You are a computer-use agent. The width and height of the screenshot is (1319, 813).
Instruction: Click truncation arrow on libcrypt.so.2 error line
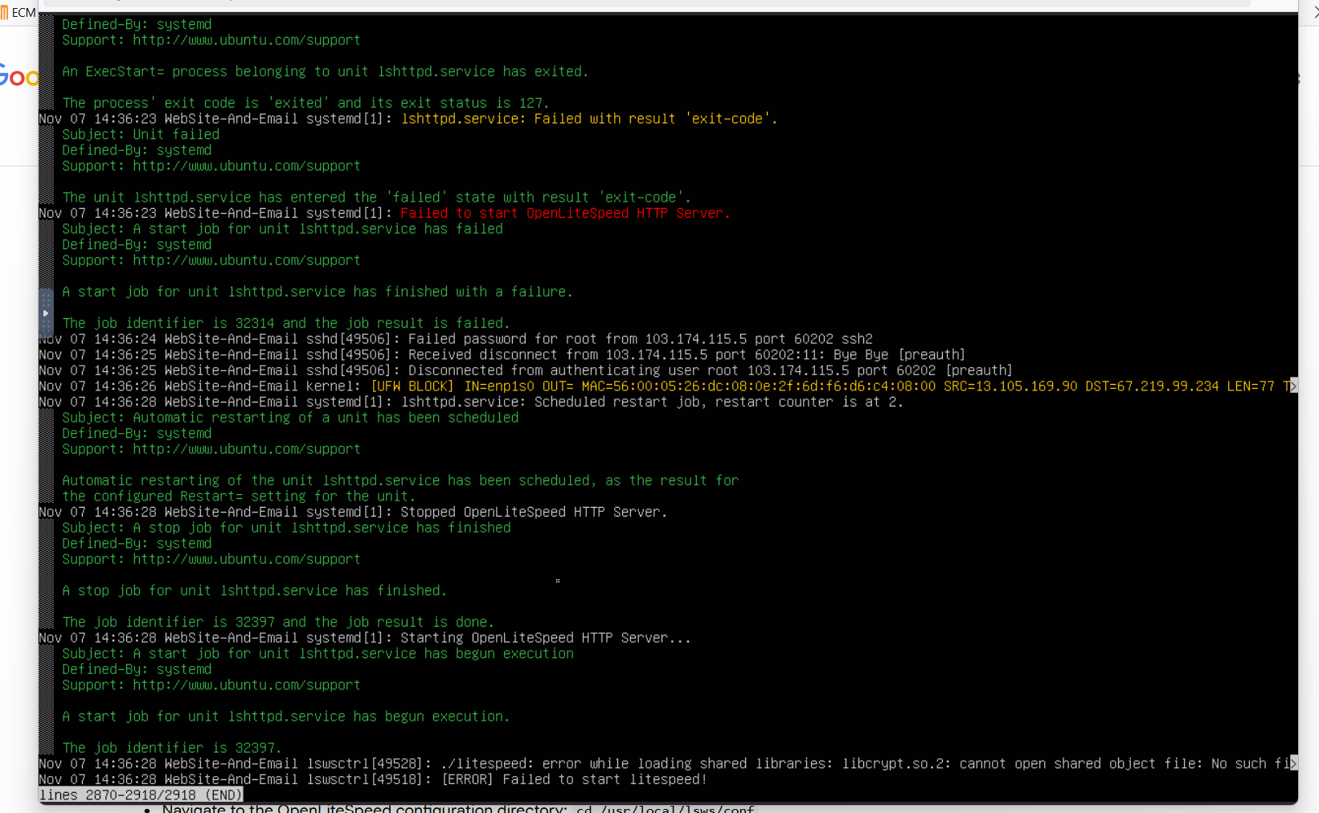[x=1292, y=763]
